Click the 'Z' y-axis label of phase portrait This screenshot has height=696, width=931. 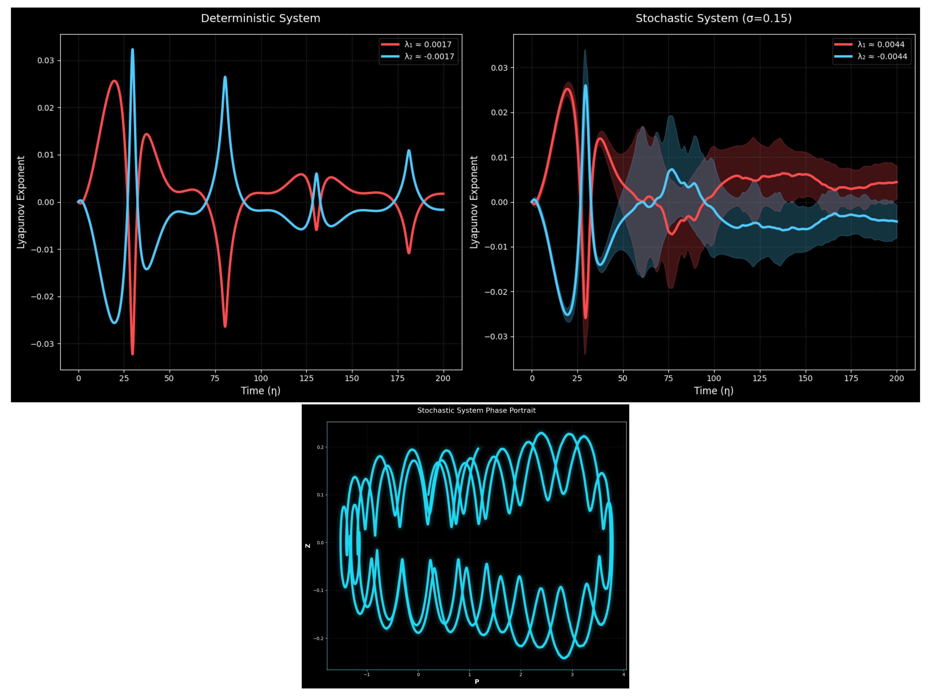(x=308, y=546)
